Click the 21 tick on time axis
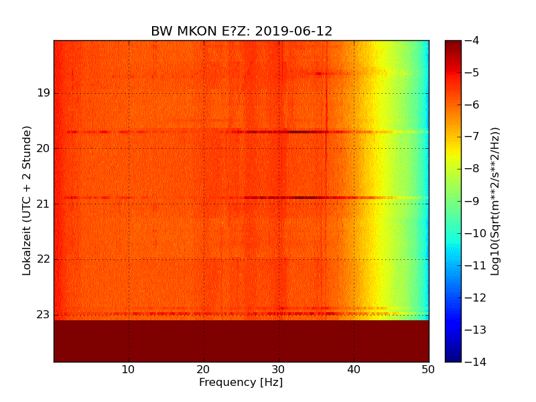Screen dimensions: 536x402 [x=44, y=204]
